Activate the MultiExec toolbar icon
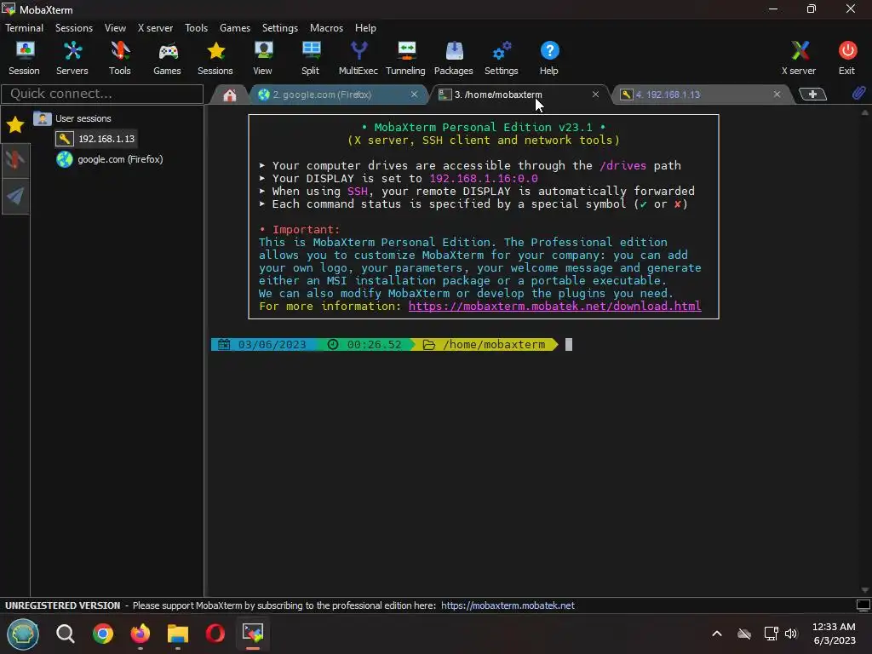 359,58
